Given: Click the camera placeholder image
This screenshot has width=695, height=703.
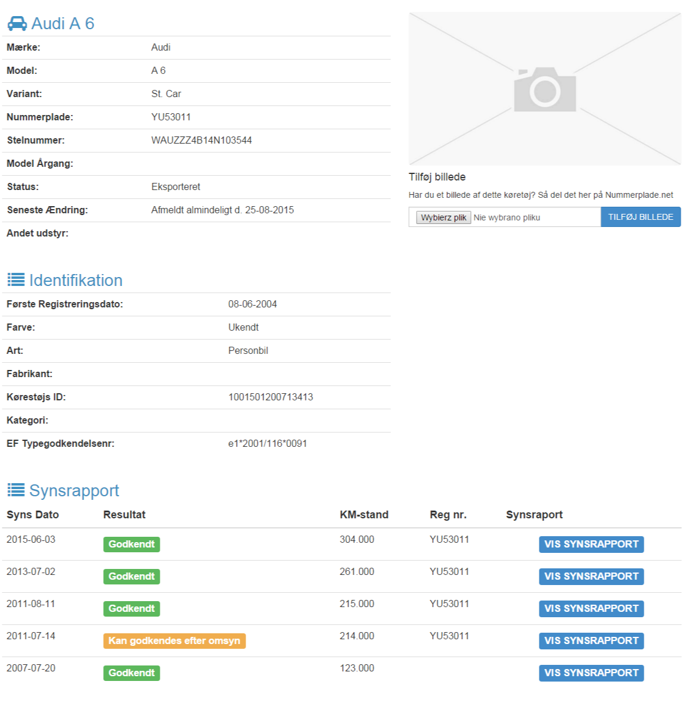Looking at the screenshot, I should click(545, 89).
